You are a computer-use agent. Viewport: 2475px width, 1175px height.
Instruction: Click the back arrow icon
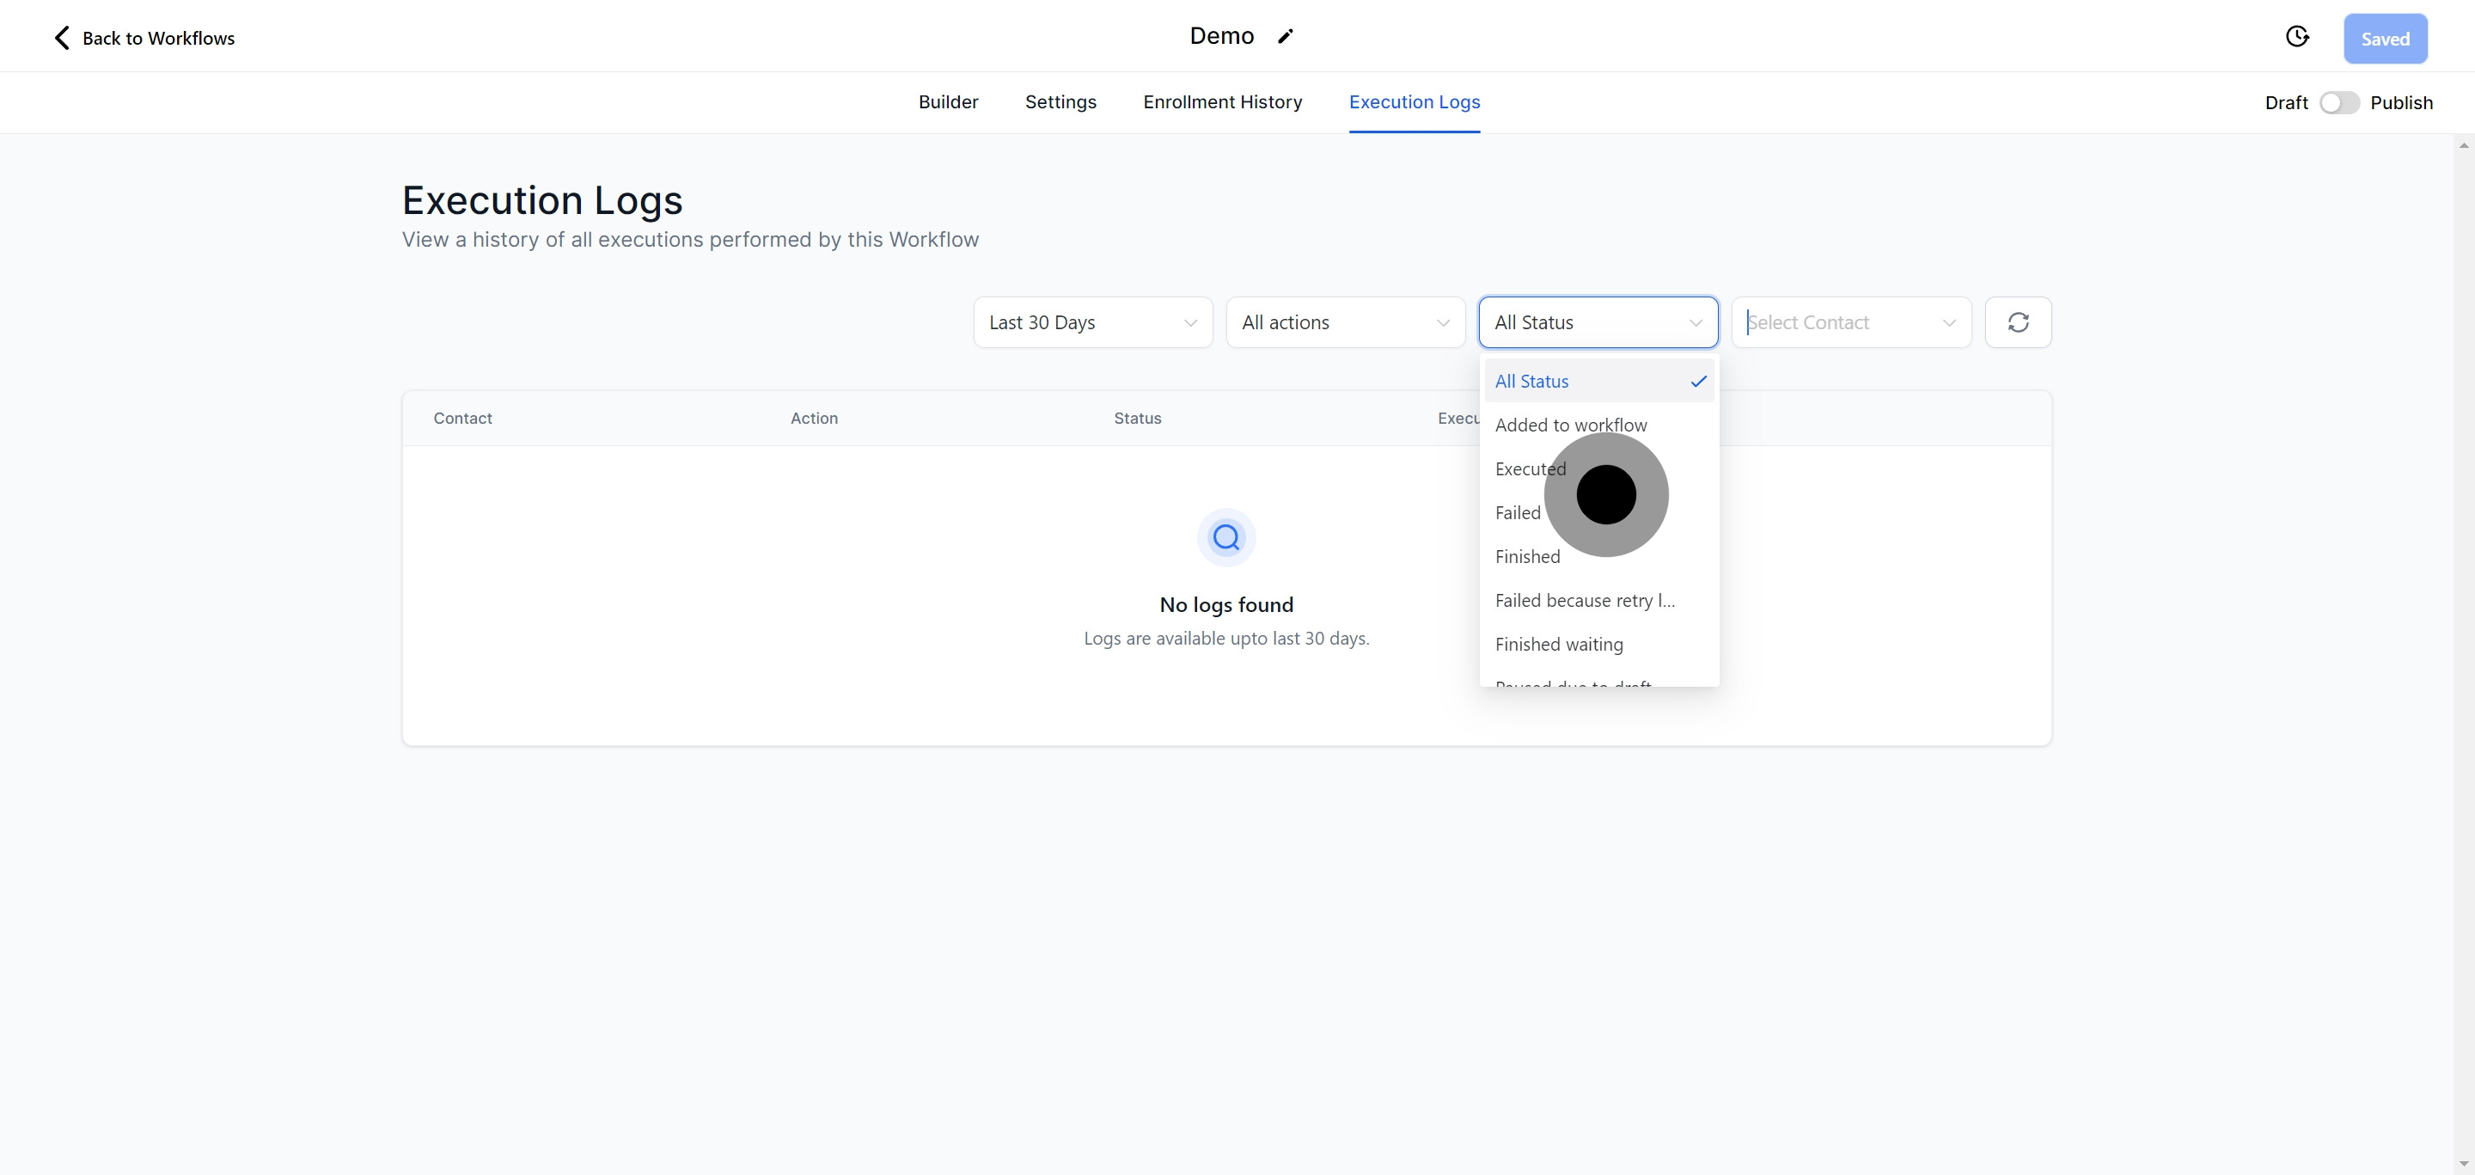tap(62, 38)
